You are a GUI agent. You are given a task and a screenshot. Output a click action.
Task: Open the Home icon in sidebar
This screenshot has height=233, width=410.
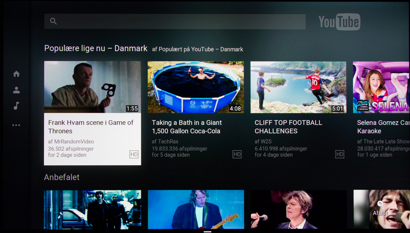click(x=16, y=74)
